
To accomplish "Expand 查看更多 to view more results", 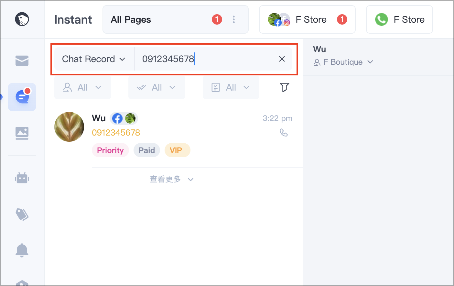I will 171,179.
